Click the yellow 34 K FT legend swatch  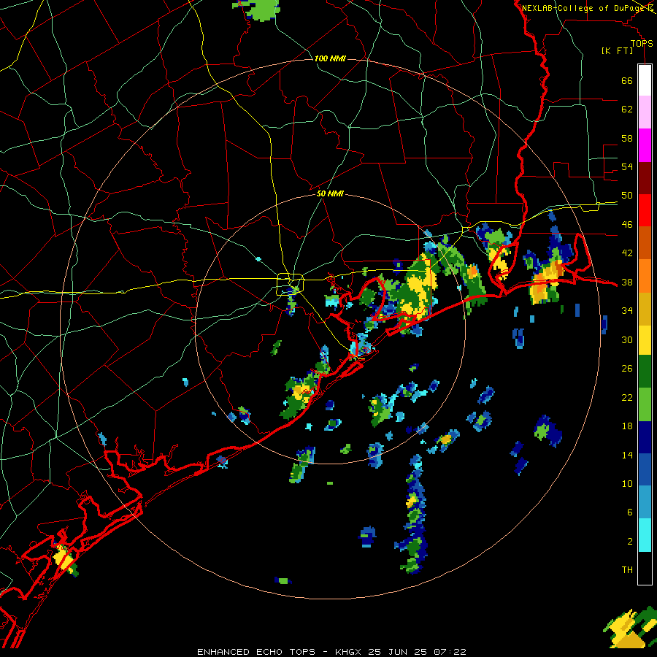click(x=645, y=340)
